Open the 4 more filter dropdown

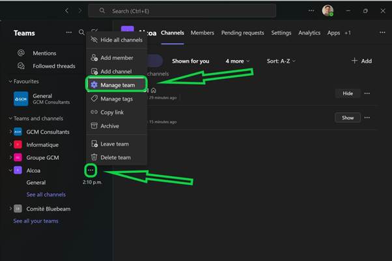237,61
